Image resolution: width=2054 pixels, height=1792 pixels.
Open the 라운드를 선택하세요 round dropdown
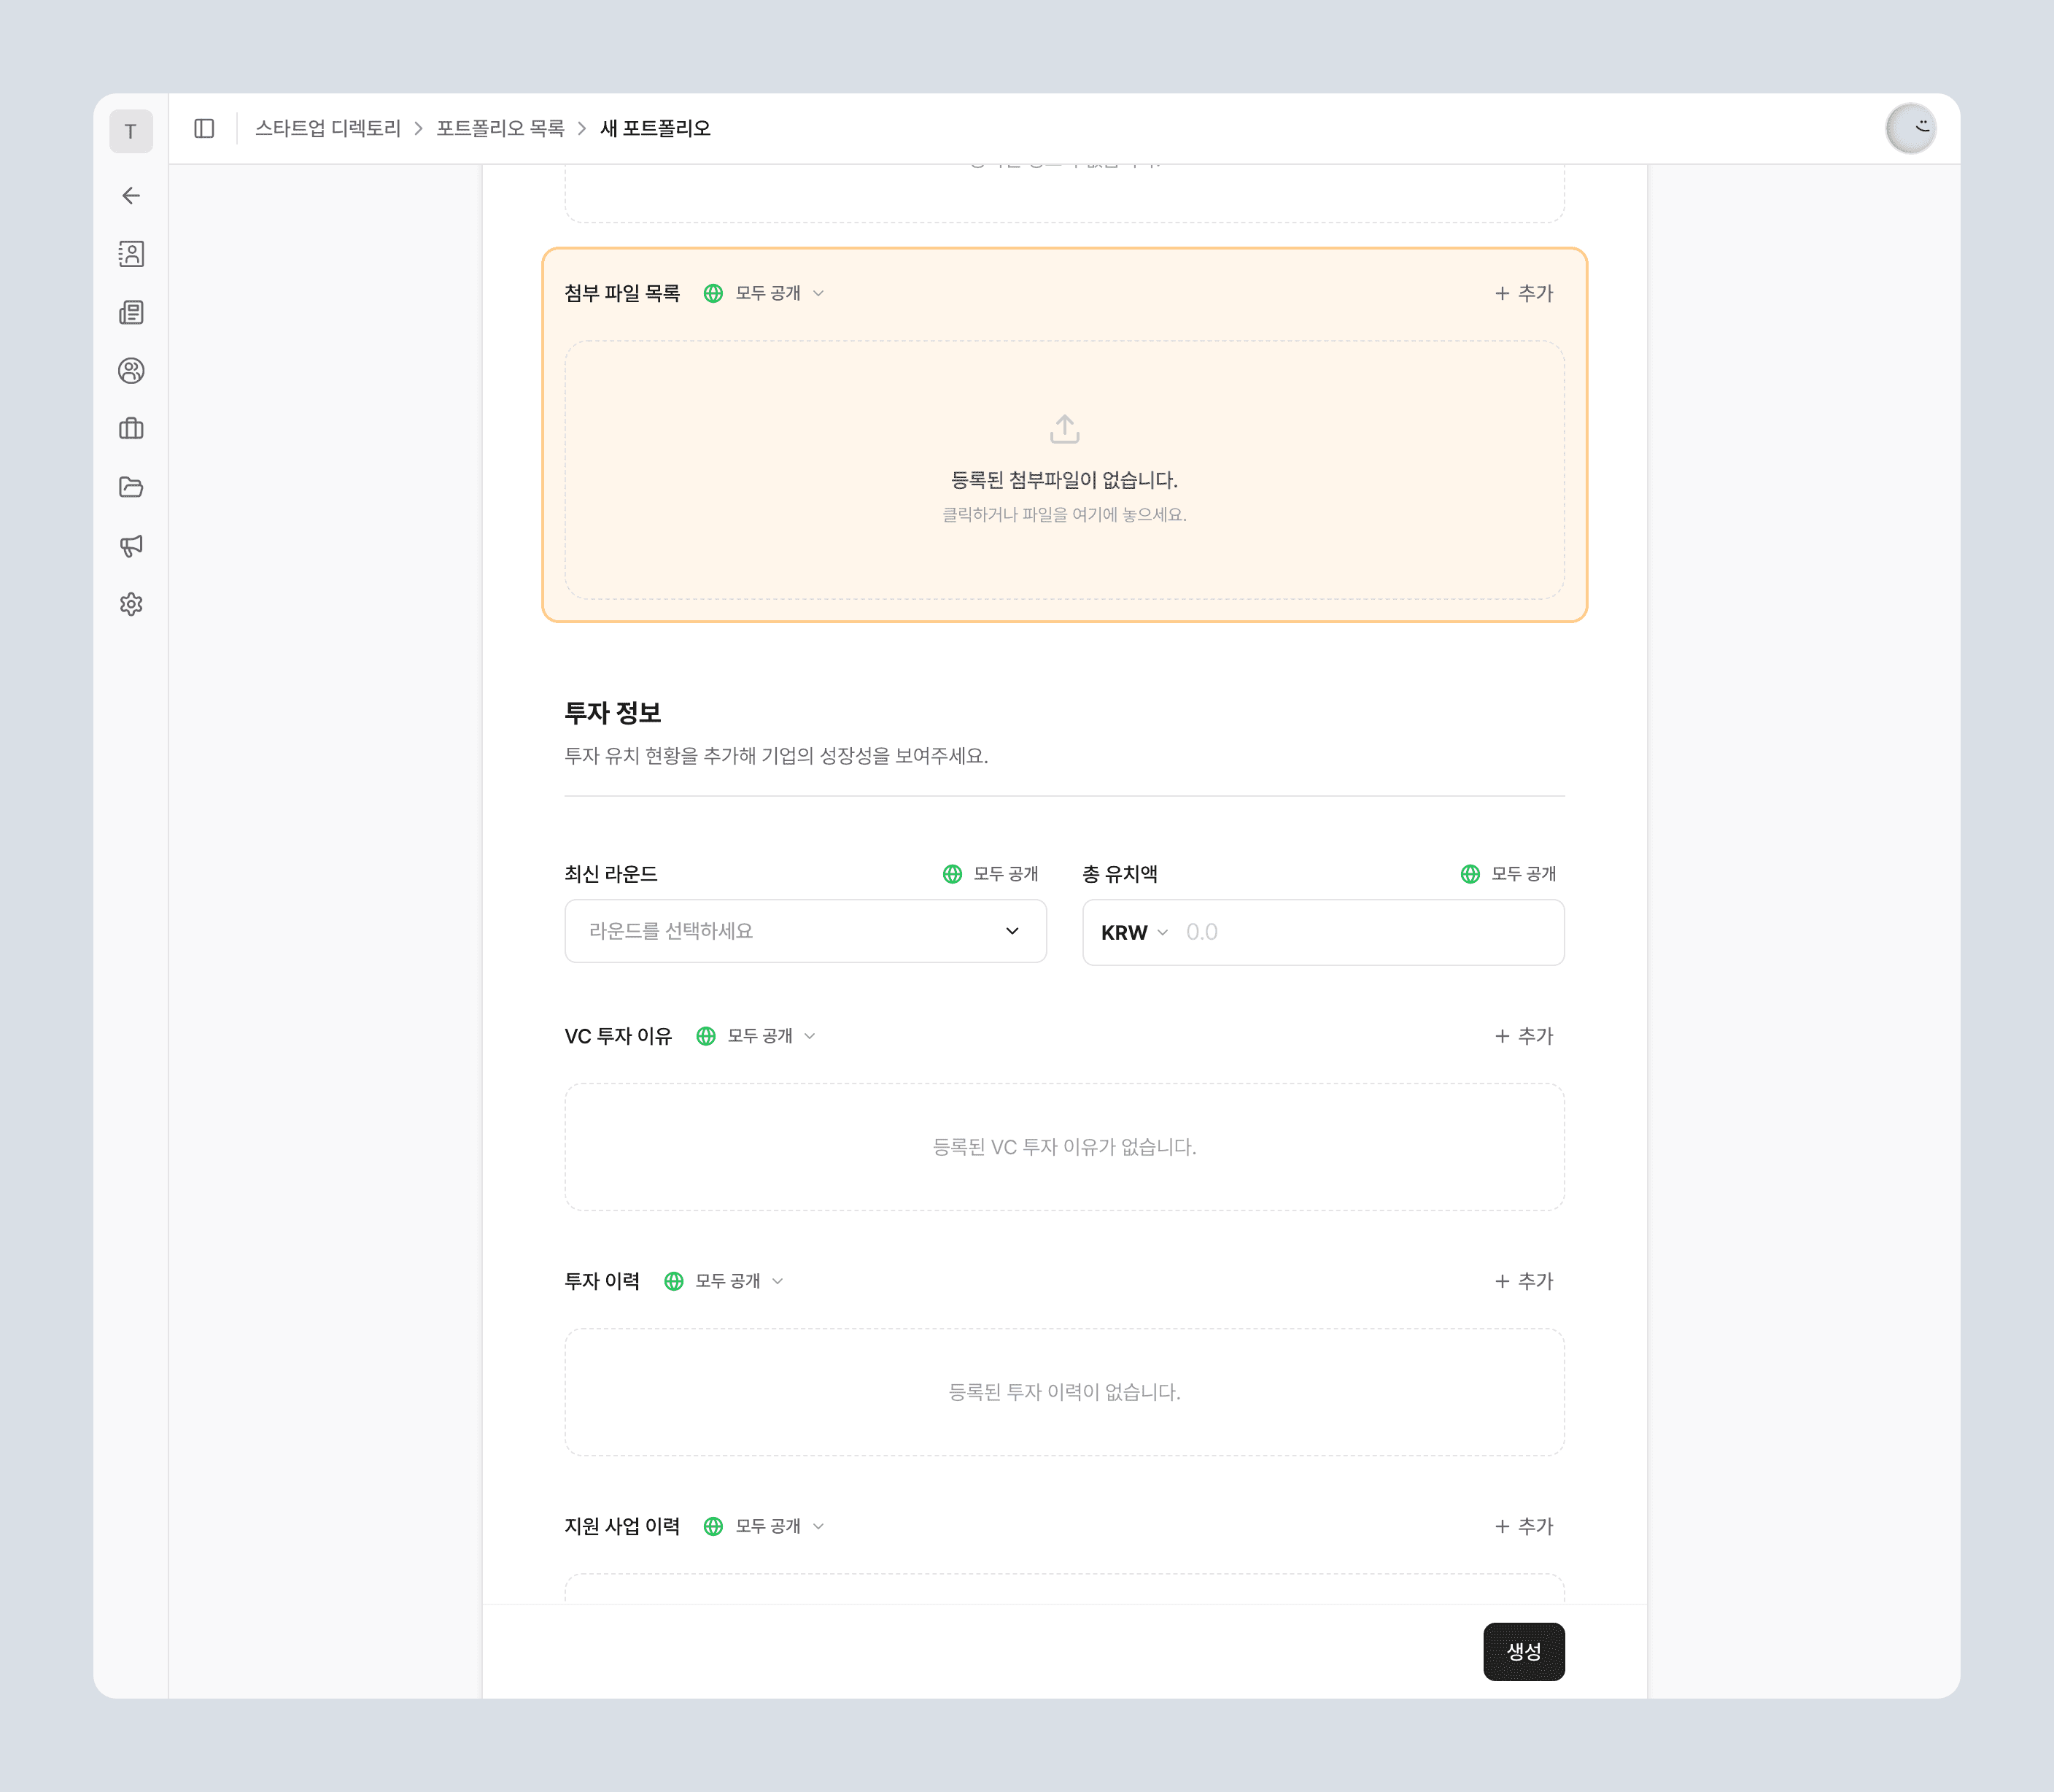[x=805, y=931]
